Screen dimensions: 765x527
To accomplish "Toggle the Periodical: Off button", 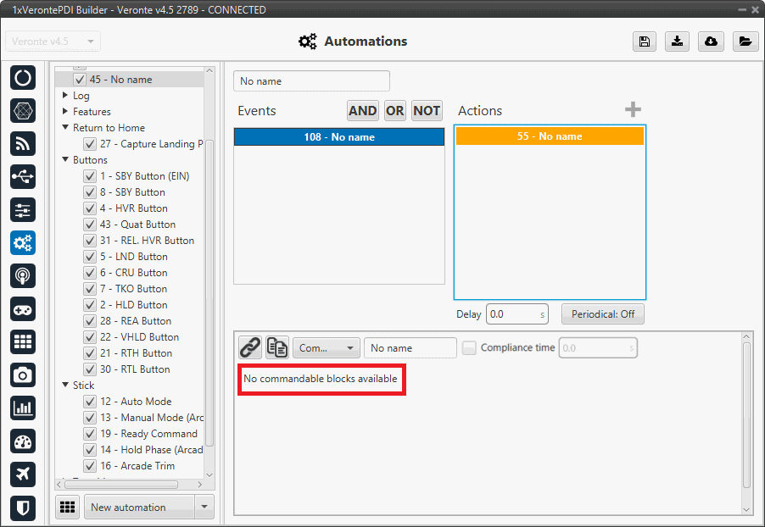I will 602,314.
